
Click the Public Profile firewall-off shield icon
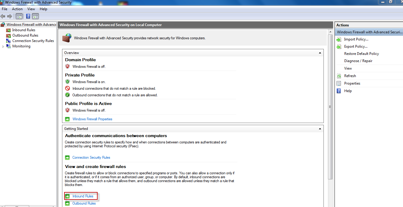(67, 110)
